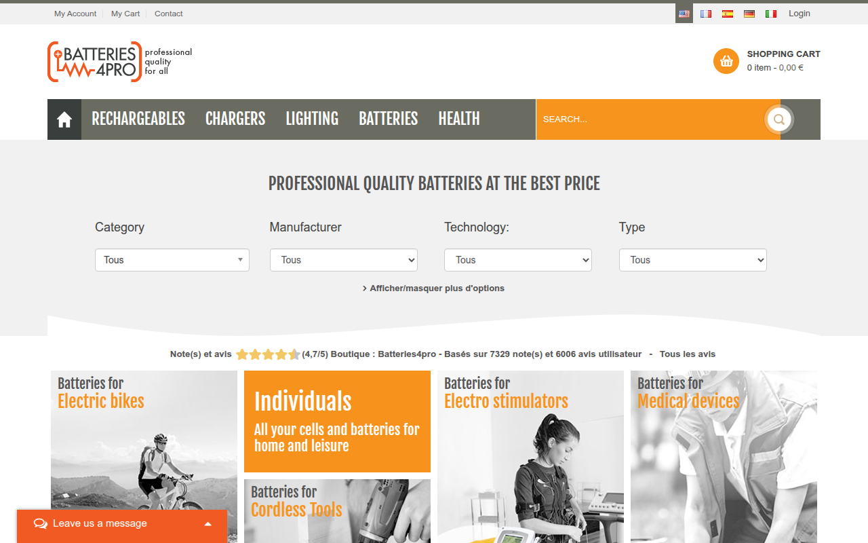Toggle Afficher/masquer plus d'options
This screenshot has width=868, height=543.
[x=433, y=288]
